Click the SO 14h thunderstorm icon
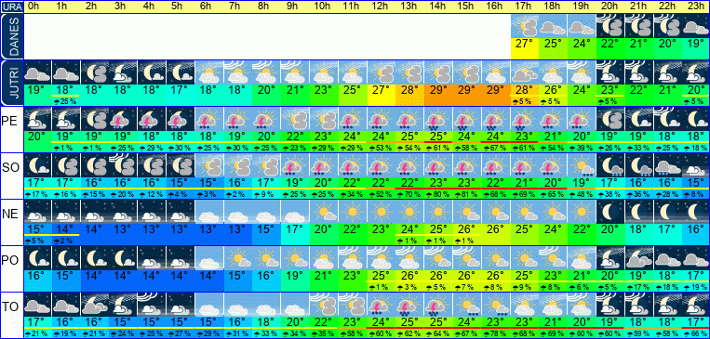 pos(438,165)
